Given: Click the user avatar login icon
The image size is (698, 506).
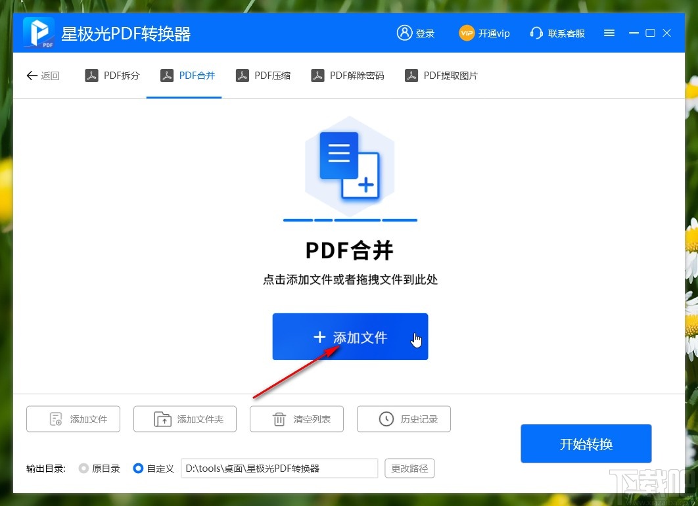Looking at the screenshot, I should coord(404,33).
